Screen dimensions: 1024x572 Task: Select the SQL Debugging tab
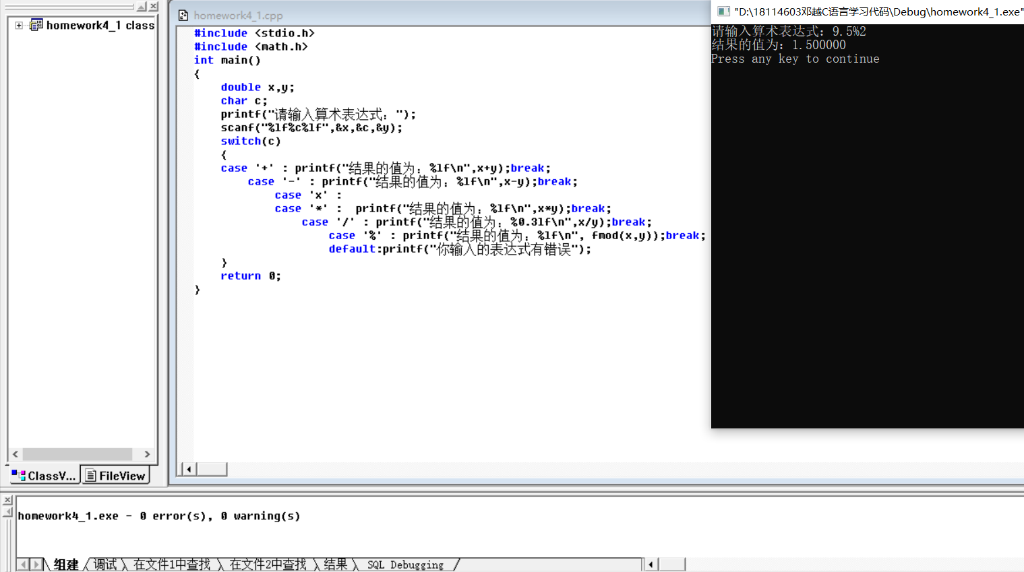tap(407, 565)
